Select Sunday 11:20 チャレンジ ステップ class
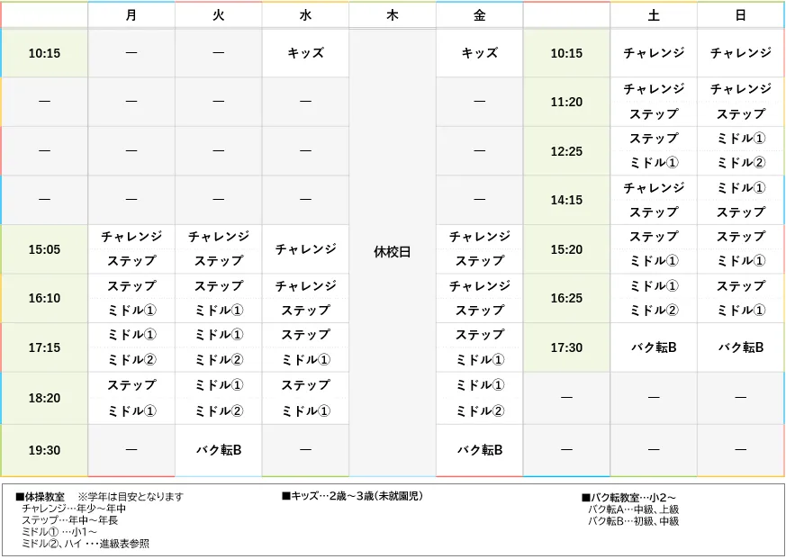 coord(740,102)
